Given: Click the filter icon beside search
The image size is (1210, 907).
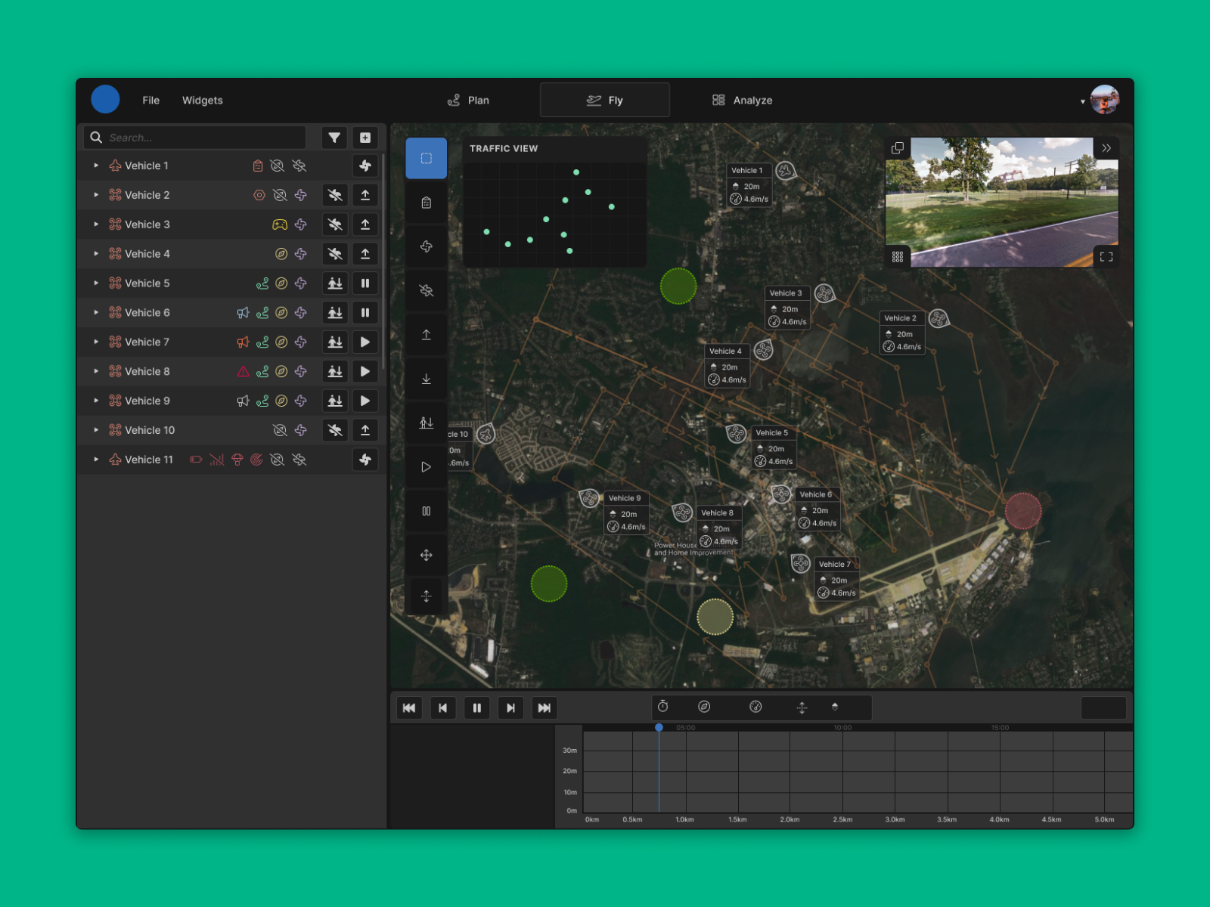Looking at the screenshot, I should 334,138.
